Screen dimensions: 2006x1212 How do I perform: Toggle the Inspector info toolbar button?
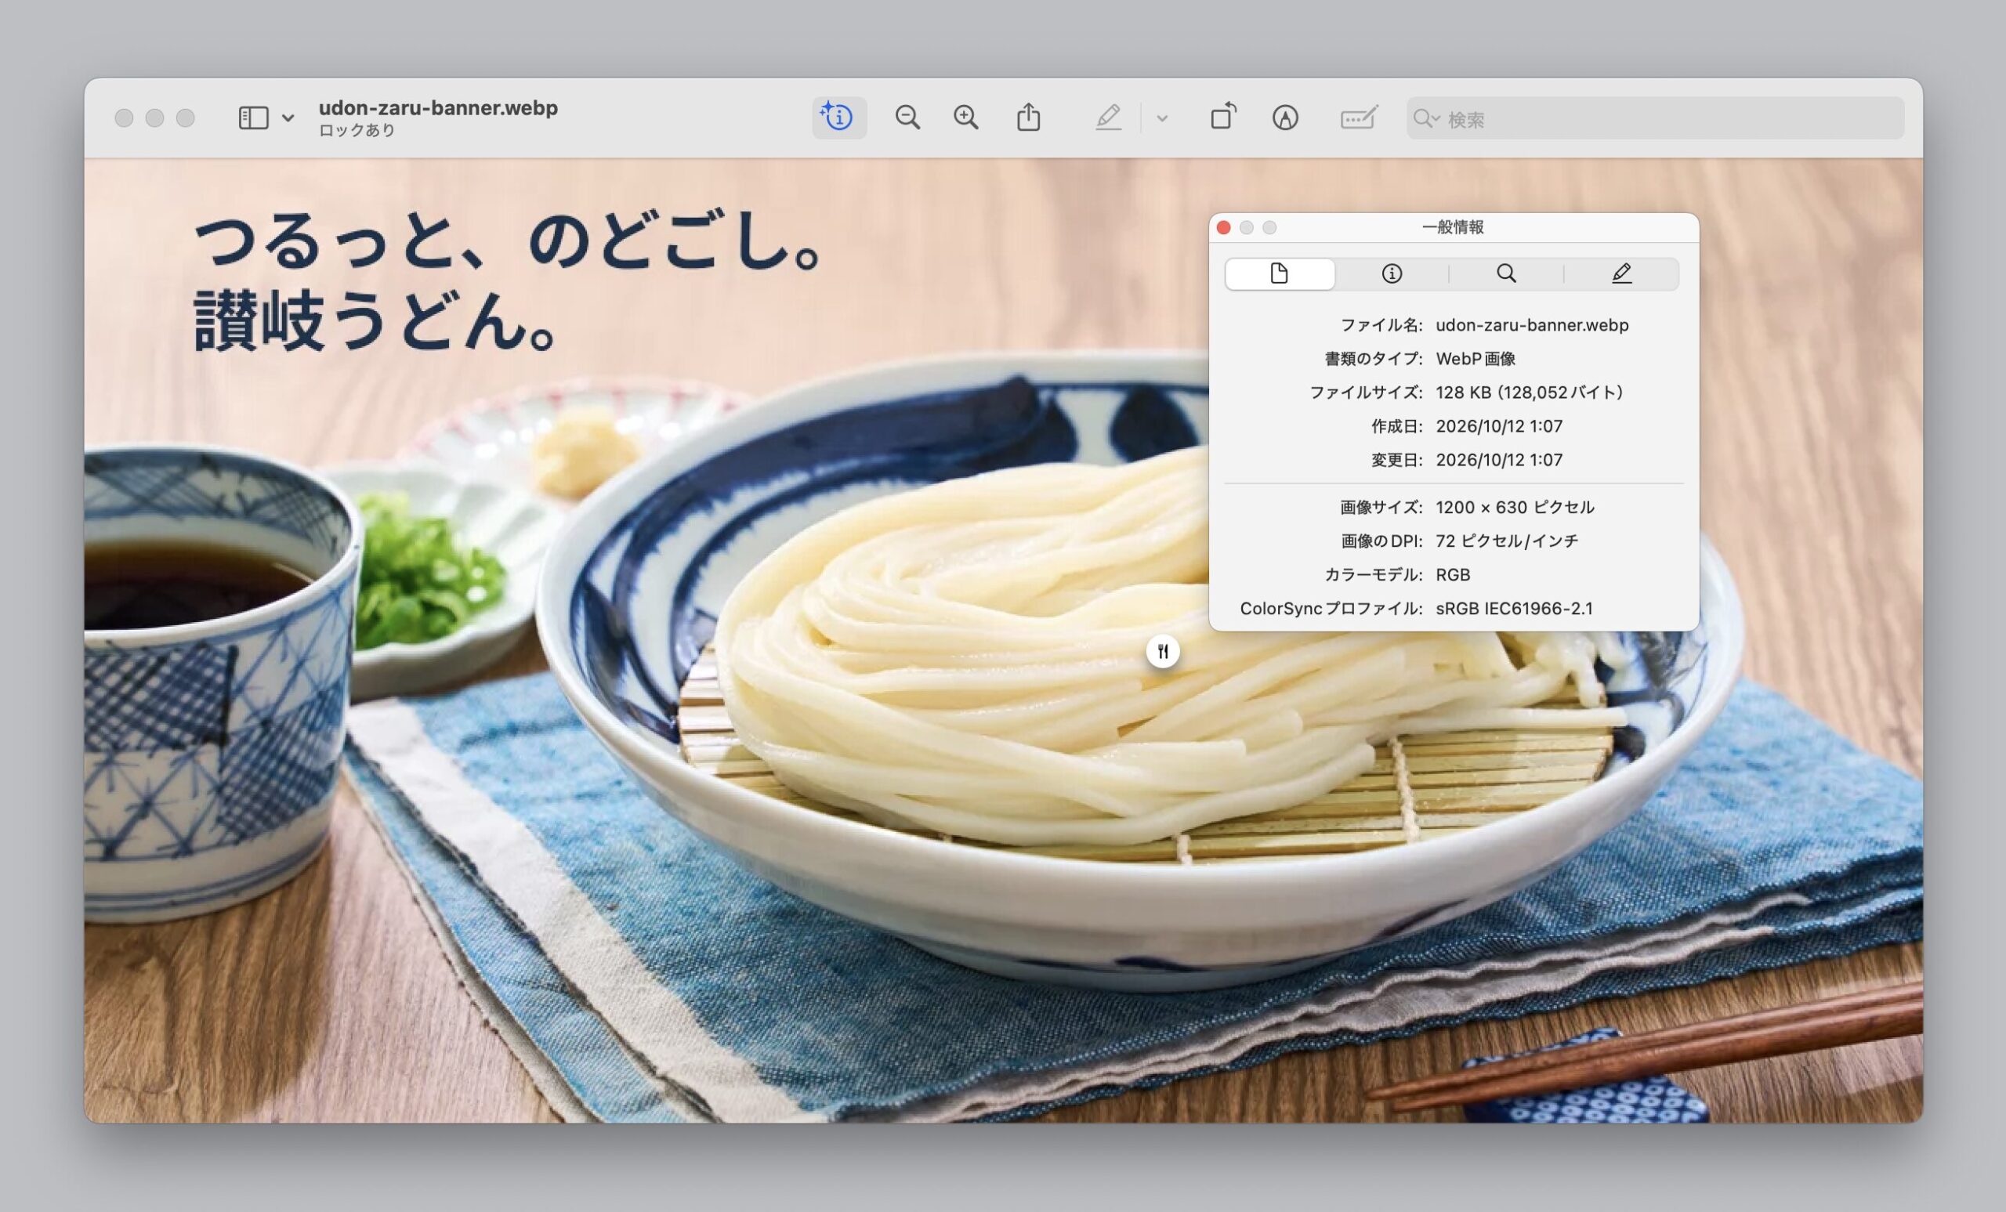click(x=838, y=118)
